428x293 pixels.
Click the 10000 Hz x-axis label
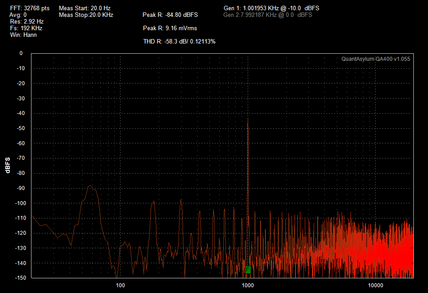[376, 285]
